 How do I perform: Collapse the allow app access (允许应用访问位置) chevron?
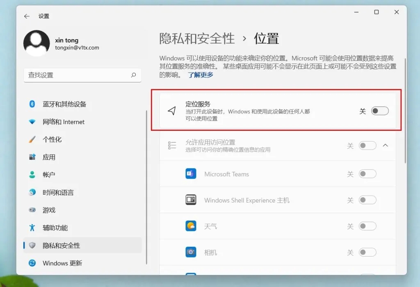tap(385, 146)
